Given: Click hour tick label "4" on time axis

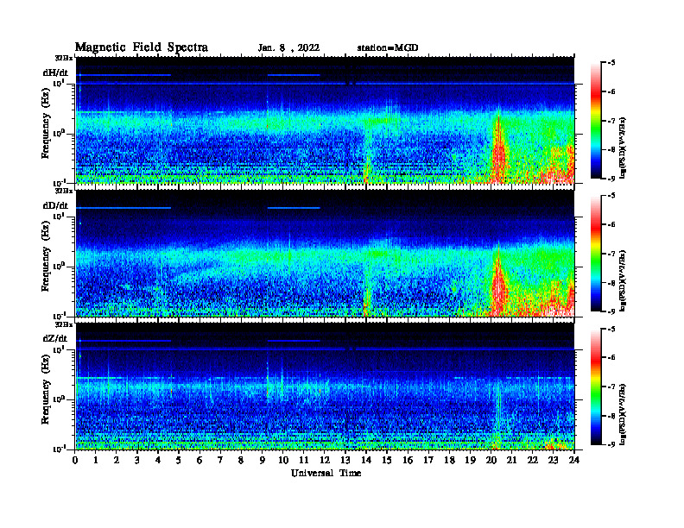Looking at the screenshot, I should click(158, 460).
